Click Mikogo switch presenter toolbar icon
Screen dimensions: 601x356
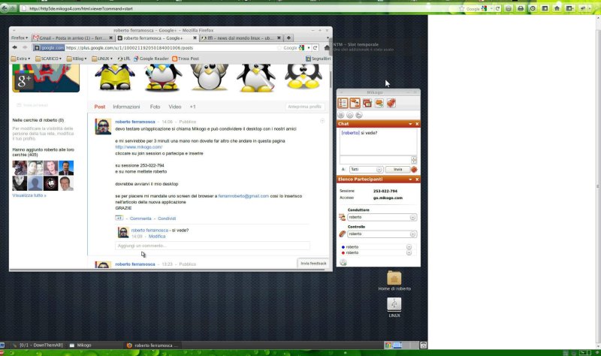coord(355,103)
